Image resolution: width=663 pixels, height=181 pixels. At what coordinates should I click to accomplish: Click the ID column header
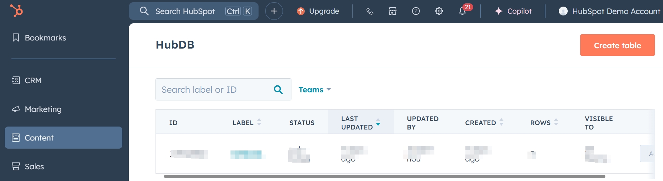pos(173,123)
